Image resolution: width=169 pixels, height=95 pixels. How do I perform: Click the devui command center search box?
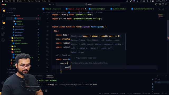click(x=88, y=4)
